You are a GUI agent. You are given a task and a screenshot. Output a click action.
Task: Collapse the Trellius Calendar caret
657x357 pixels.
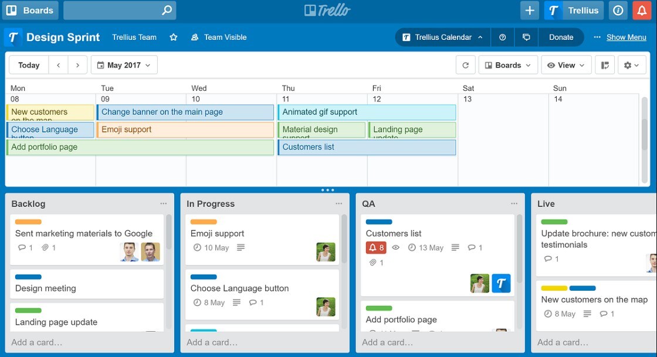pos(480,38)
